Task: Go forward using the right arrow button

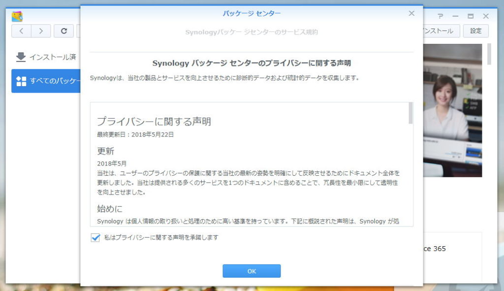Action: 41,31
